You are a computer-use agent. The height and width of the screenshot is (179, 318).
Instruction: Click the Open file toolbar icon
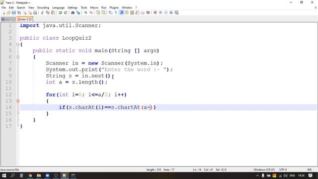click(8, 12)
